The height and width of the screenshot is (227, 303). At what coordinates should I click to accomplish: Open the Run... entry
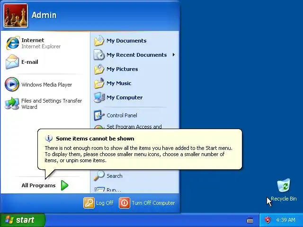click(x=114, y=190)
